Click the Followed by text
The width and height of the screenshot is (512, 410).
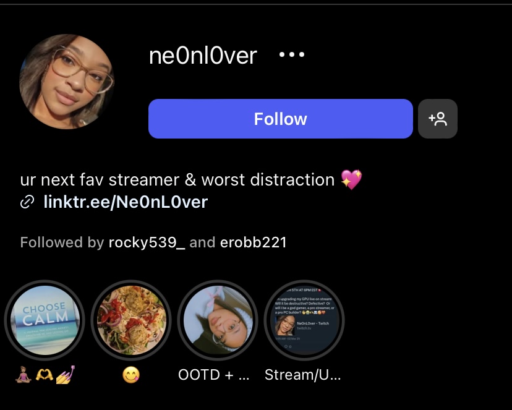[62, 242]
